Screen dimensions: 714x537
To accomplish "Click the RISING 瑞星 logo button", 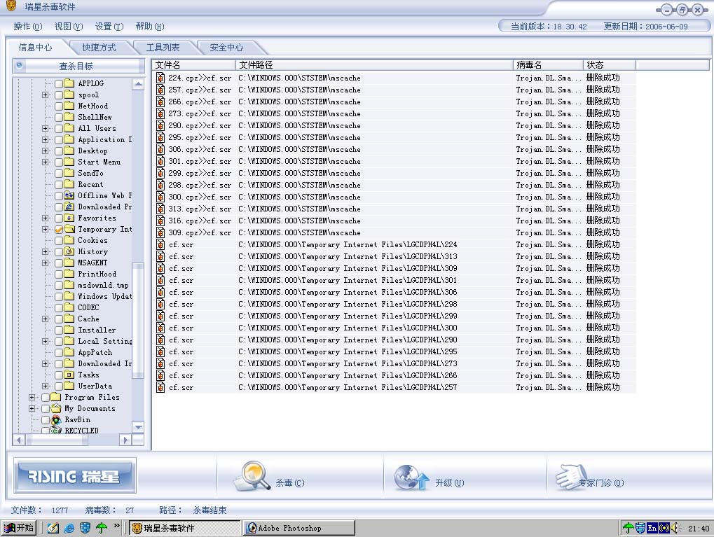I will tap(75, 475).
